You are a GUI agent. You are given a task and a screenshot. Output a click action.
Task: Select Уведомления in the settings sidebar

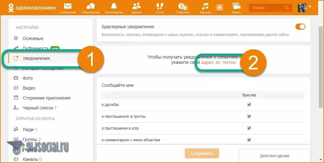[36, 58]
